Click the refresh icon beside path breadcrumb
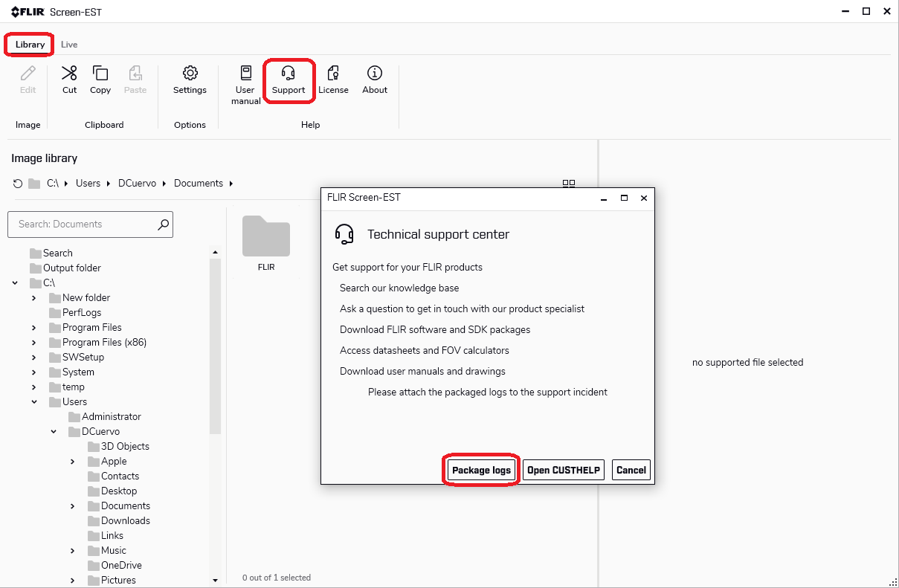Image resolution: width=899 pixels, height=588 pixels. click(x=18, y=184)
